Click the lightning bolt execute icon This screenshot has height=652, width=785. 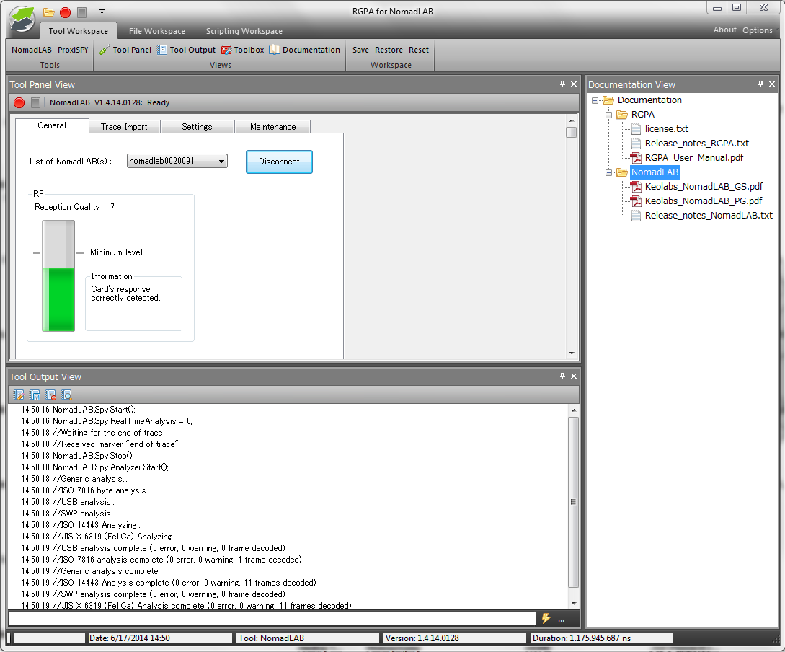(546, 619)
